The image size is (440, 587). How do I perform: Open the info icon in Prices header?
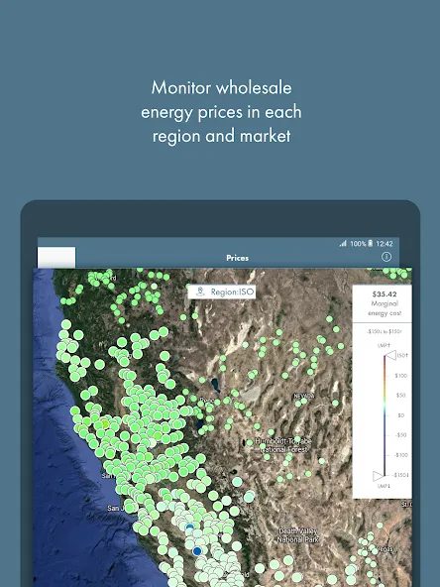(x=386, y=257)
